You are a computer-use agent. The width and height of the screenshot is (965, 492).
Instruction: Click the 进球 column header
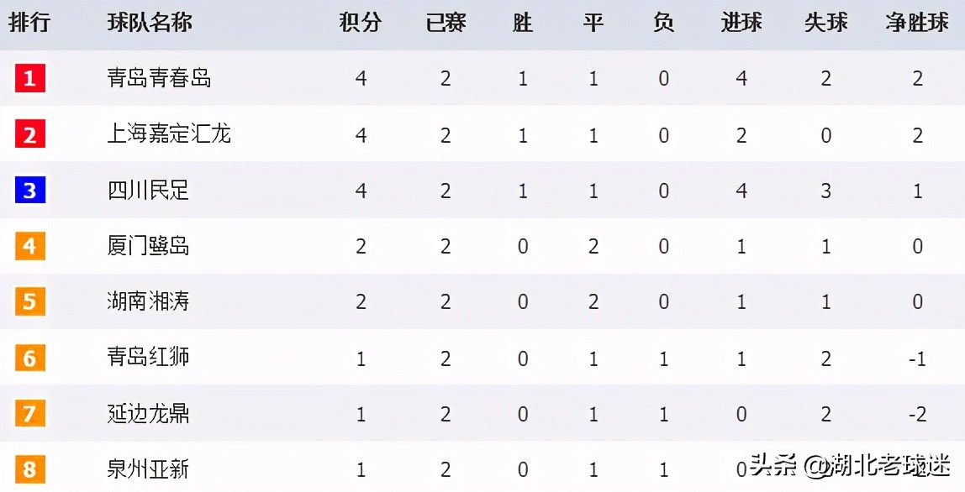(741, 23)
